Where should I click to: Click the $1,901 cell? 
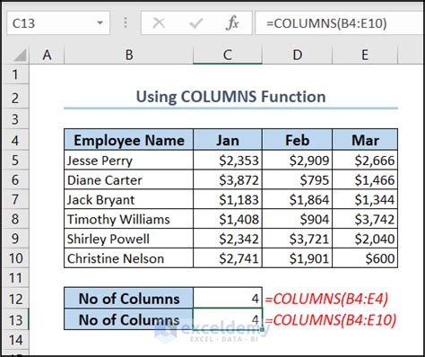(x=298, y=258)
